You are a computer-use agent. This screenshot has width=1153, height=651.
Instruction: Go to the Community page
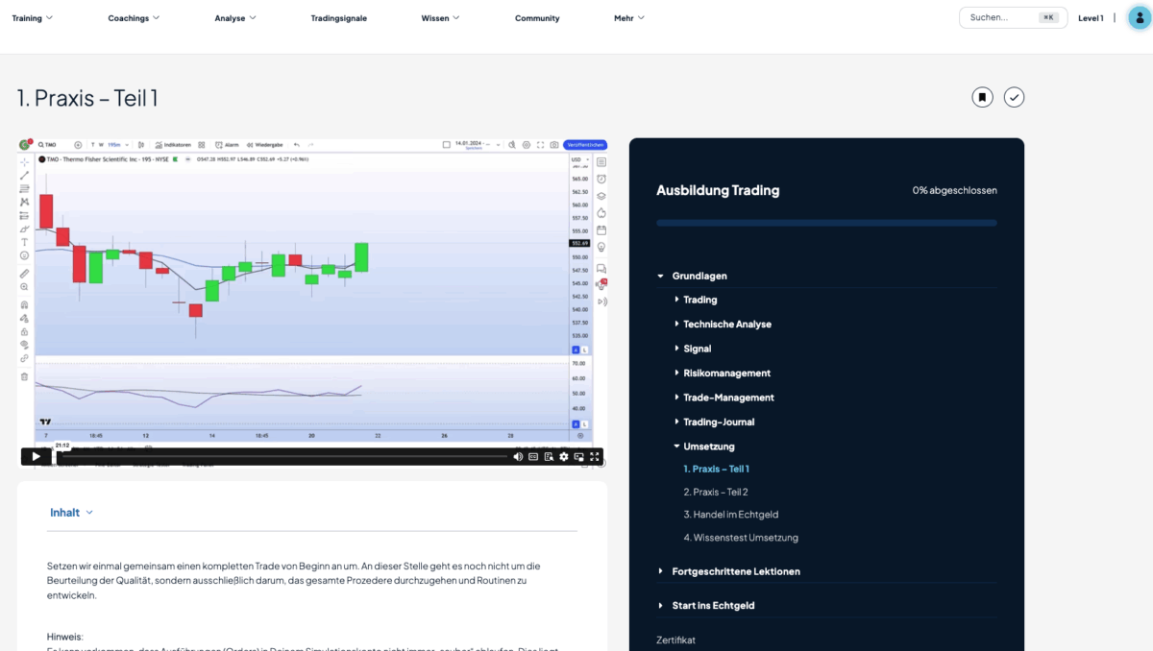pos(537,18)
